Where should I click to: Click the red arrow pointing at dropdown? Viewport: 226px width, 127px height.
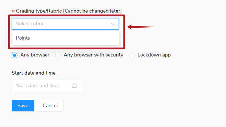pos(142,27)
